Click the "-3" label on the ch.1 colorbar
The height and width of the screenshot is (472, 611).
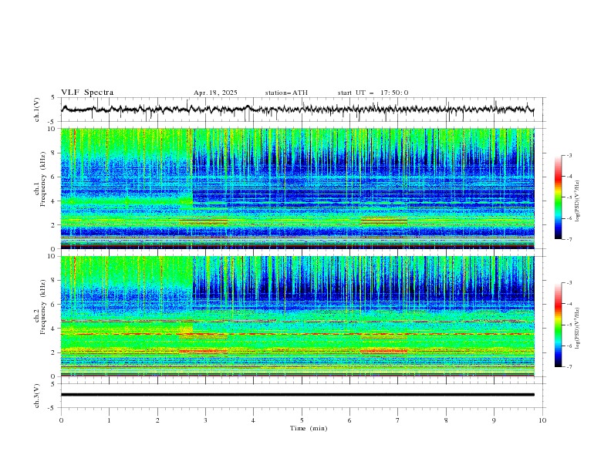(x=569, y=155)
